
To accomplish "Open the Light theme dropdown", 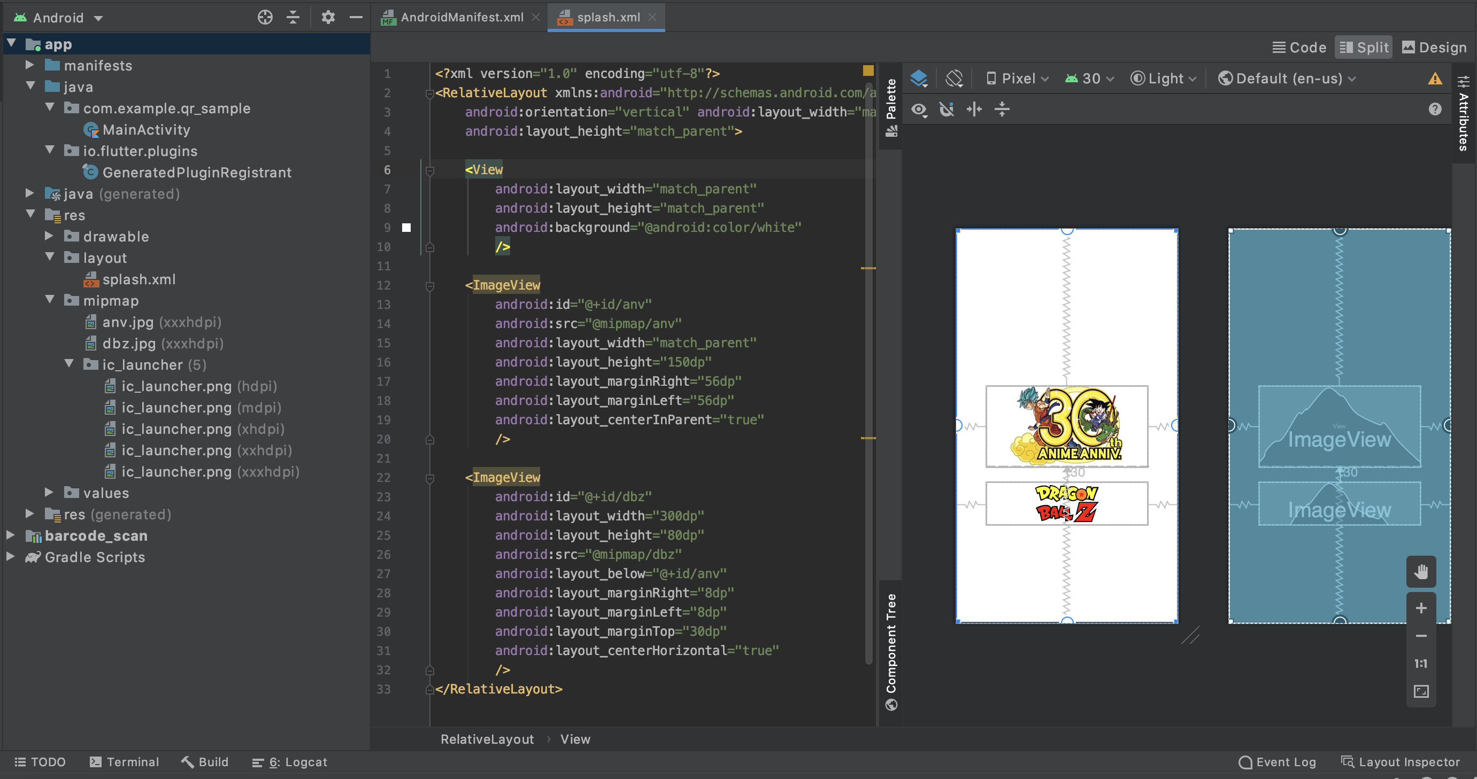I will click(1164, 79).
